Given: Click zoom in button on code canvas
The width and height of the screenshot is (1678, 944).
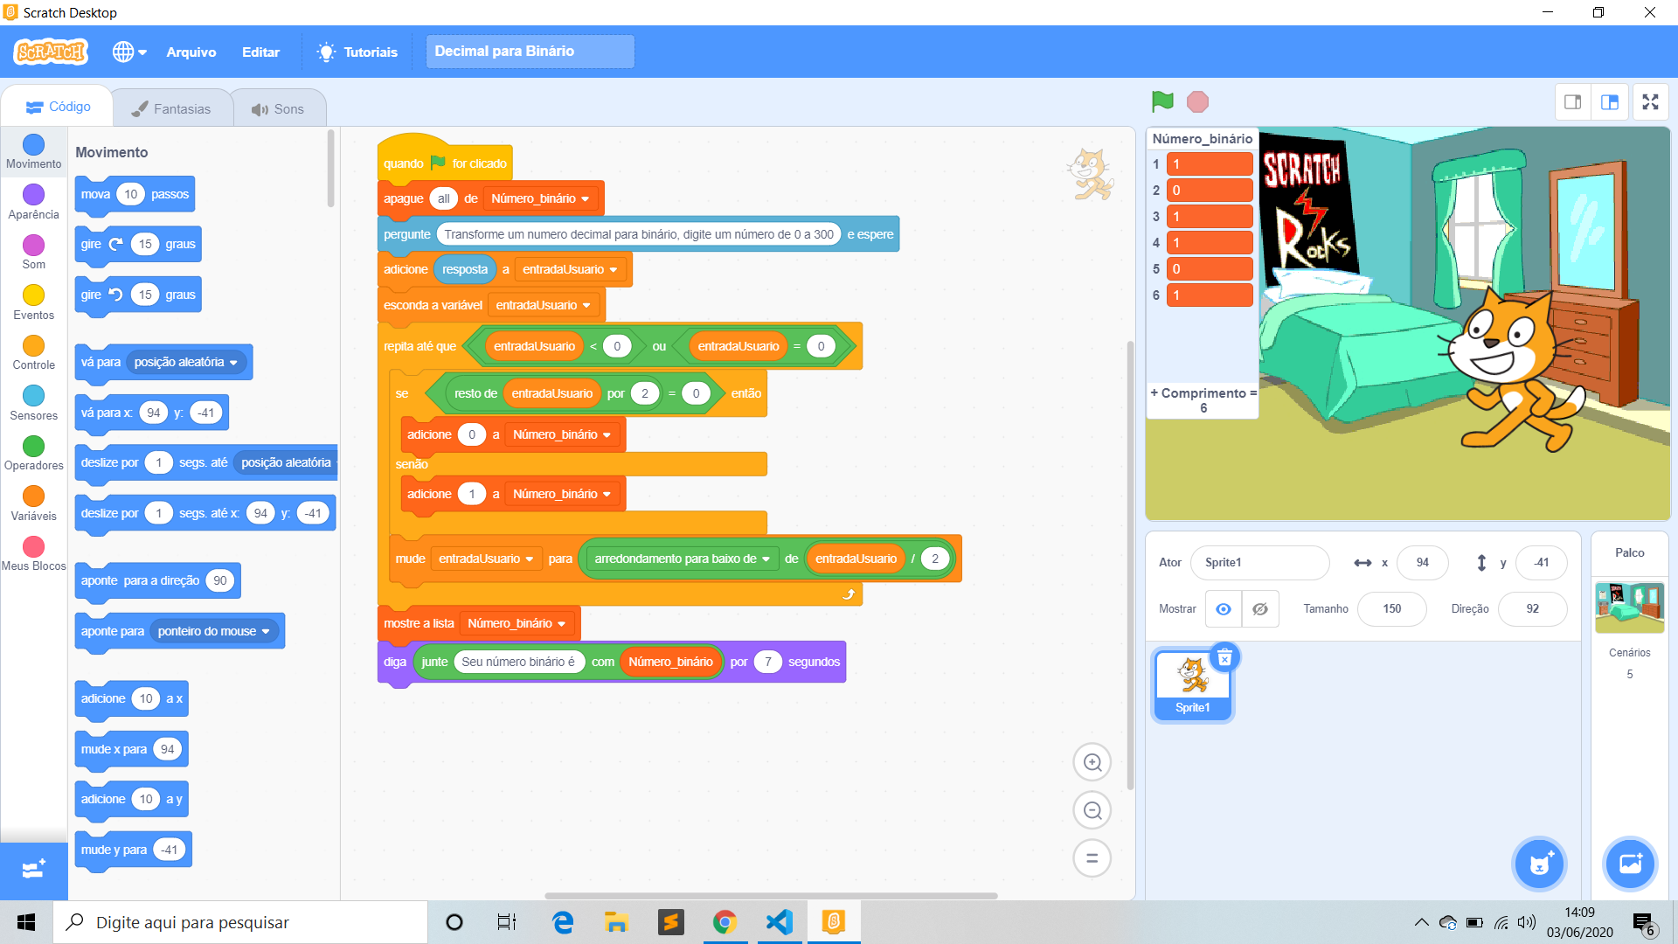Looking at the screenshot, I should [1092, 762].
